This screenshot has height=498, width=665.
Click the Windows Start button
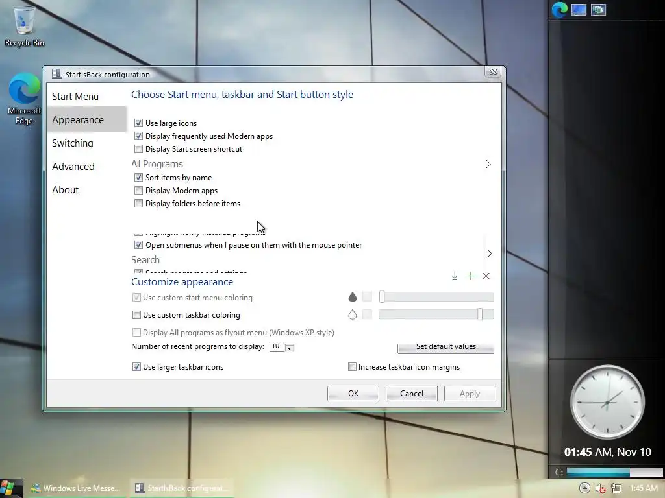(x=9, y=488)
